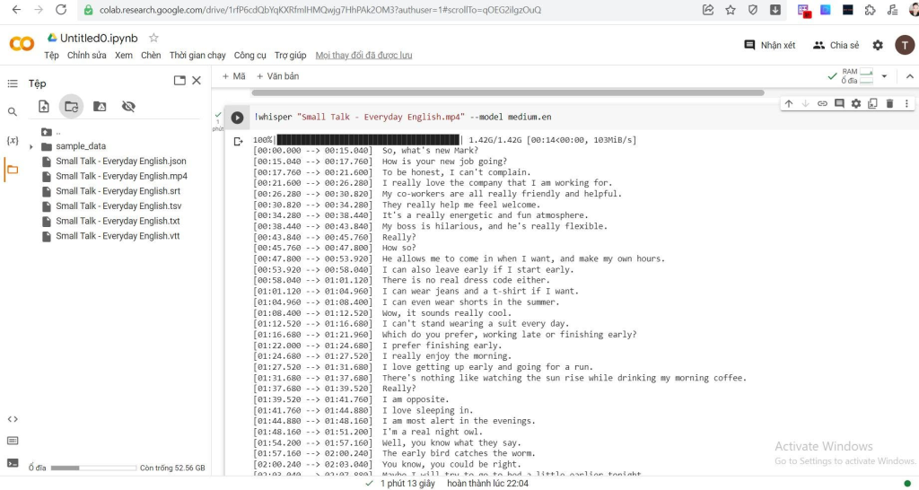Image resolution: width=919 pixels, height=490 pixels.
Task: Add comment to cell icon
Action: [839, 104]
